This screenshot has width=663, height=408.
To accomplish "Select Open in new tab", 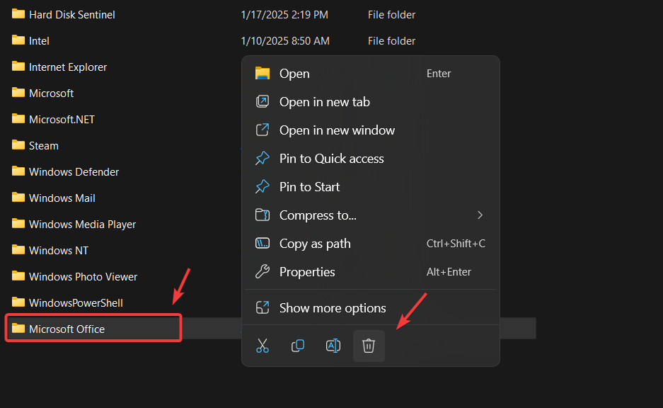I will 324,102.
